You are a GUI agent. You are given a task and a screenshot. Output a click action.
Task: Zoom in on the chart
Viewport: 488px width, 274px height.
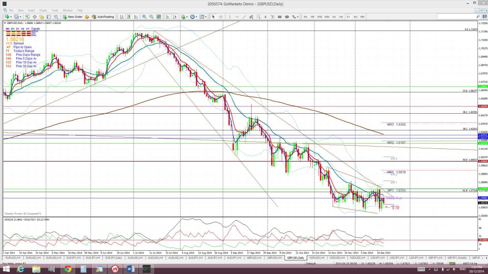tap(144, 17)
